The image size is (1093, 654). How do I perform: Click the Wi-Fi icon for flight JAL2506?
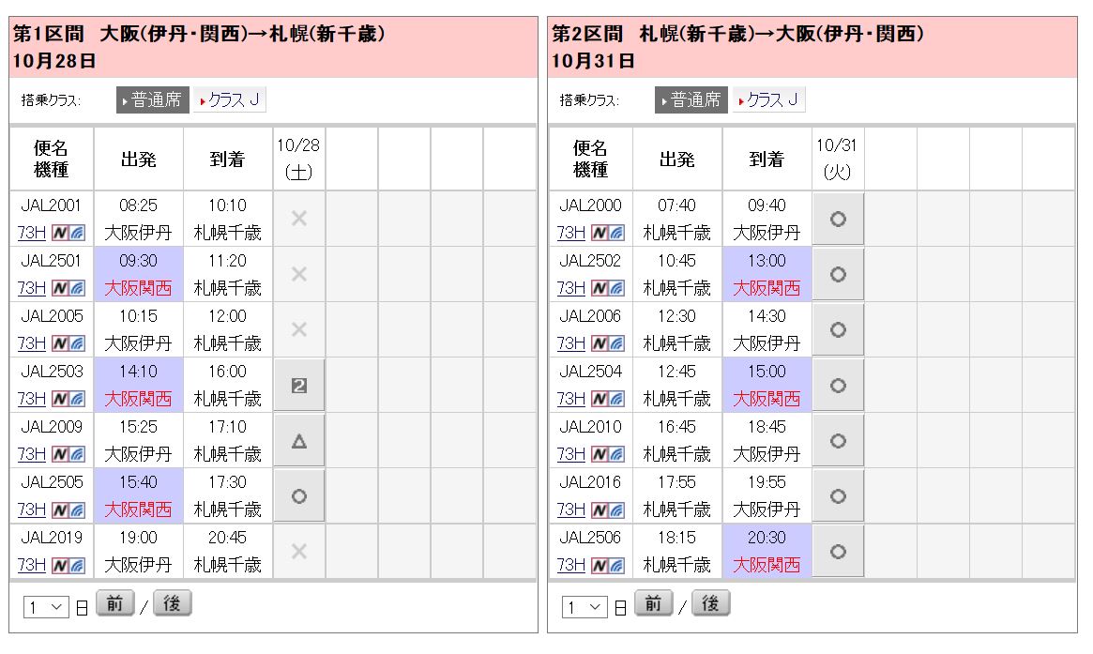tap(616, 566)
